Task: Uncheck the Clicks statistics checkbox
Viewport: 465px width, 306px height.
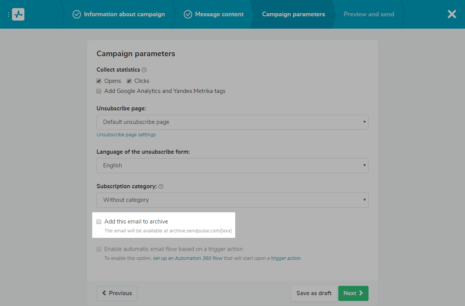Action: coord(129,81)
